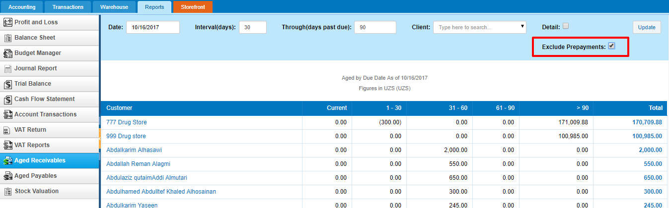Click the VAT Reports icon
This screenshot has height=208, width=669.
[8, 145]
